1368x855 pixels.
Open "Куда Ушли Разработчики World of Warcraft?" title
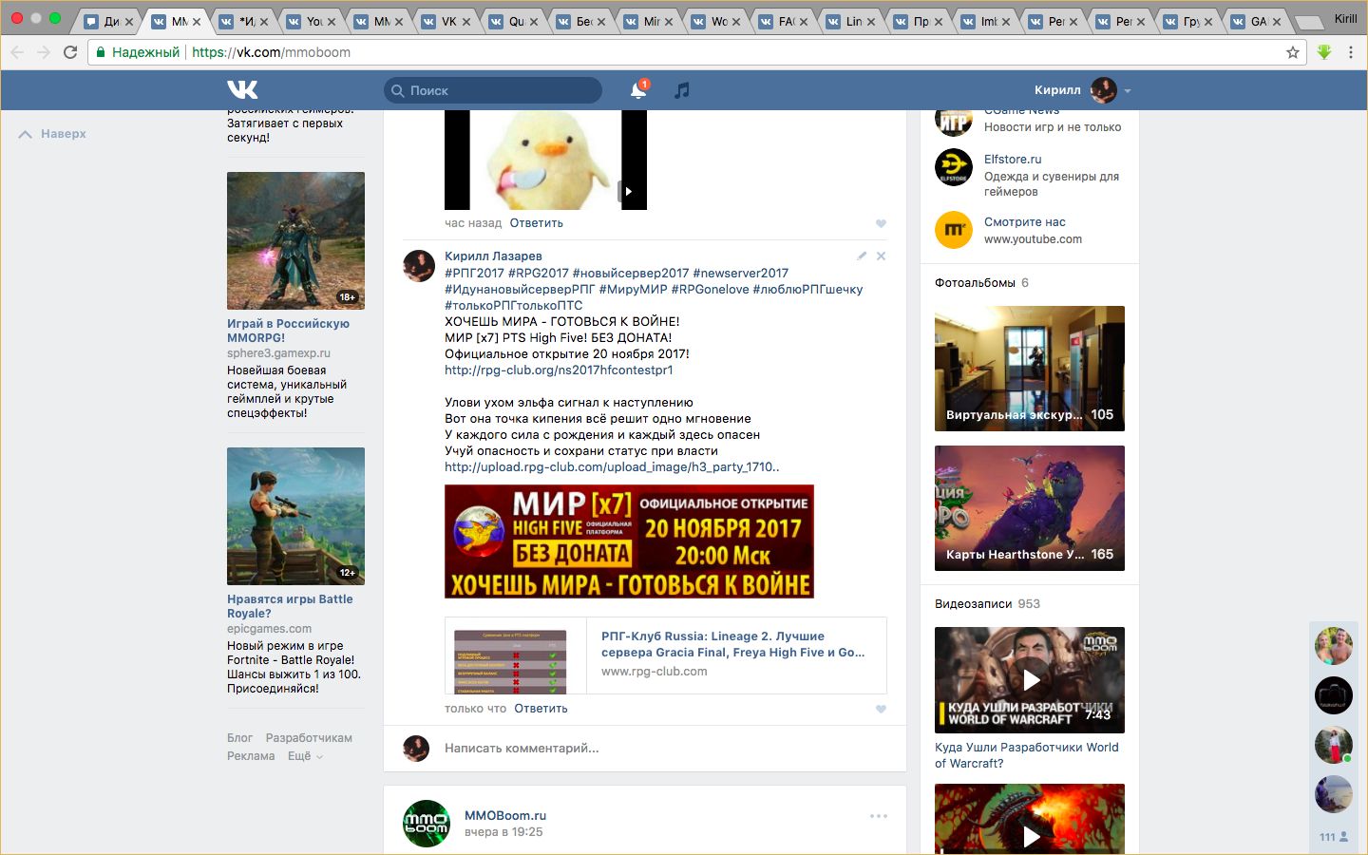click(x=1027, y=755)
